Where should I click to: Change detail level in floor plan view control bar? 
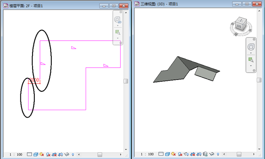tap(30, 154)
